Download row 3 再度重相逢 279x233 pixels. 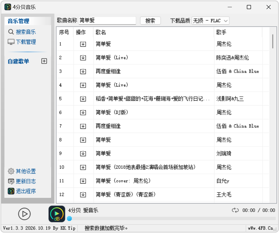(83, 71)
